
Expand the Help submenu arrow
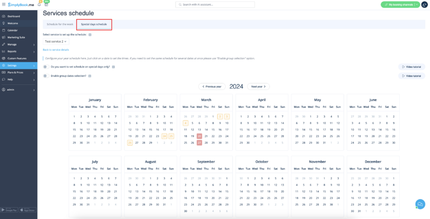pos(34,79)
